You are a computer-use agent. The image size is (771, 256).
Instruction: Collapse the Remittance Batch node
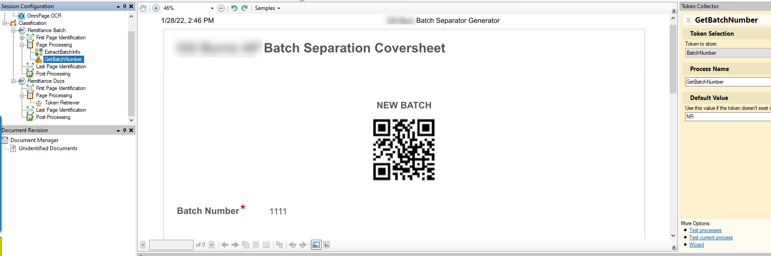(x=14, y=30)
